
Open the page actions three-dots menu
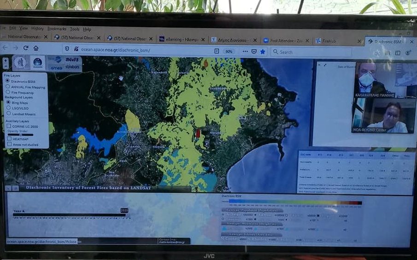point(245,52)
